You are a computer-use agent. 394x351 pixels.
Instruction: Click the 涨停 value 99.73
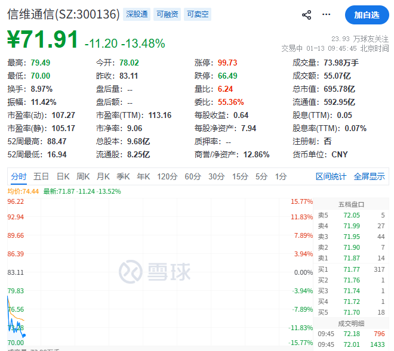pos(227,63)
